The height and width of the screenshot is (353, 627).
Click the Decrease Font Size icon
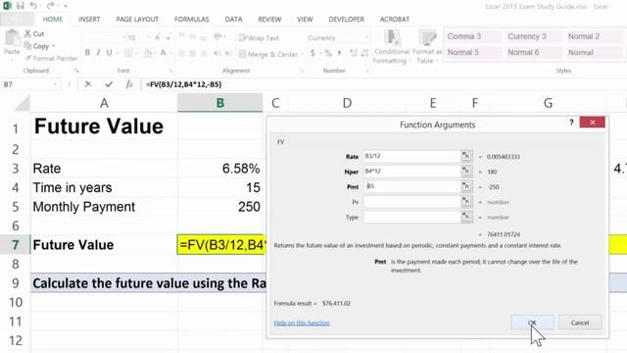[x=169, y=37]
